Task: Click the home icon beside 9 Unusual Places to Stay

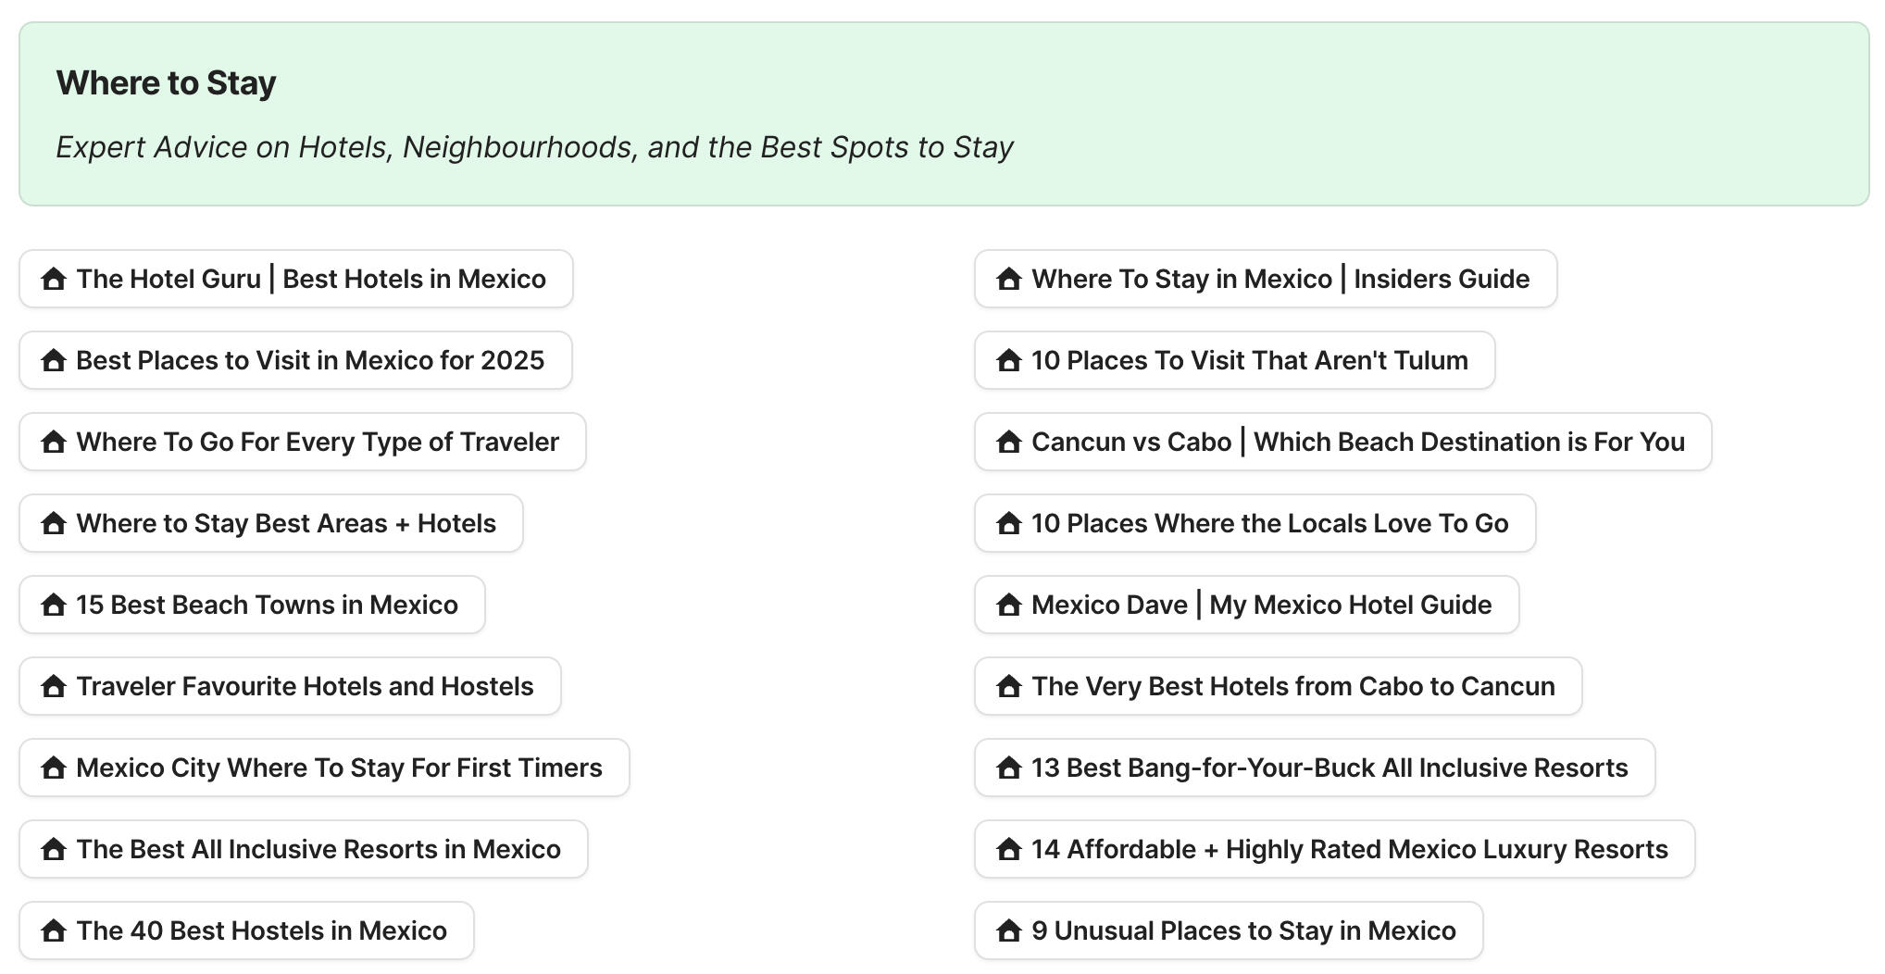Action: pyautogui.click(x=1009, y=930)
